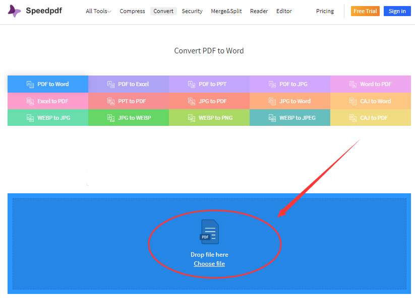Viewport: 415px width, 299px height.
Task: Select the Excel to PDF label
Action: [x=52, y=101]
